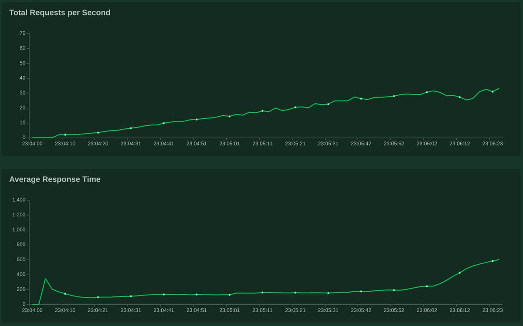
Task: Click the 23:04:20 x-axis label in Requests per Second chart
Action: tap(98, 144)
